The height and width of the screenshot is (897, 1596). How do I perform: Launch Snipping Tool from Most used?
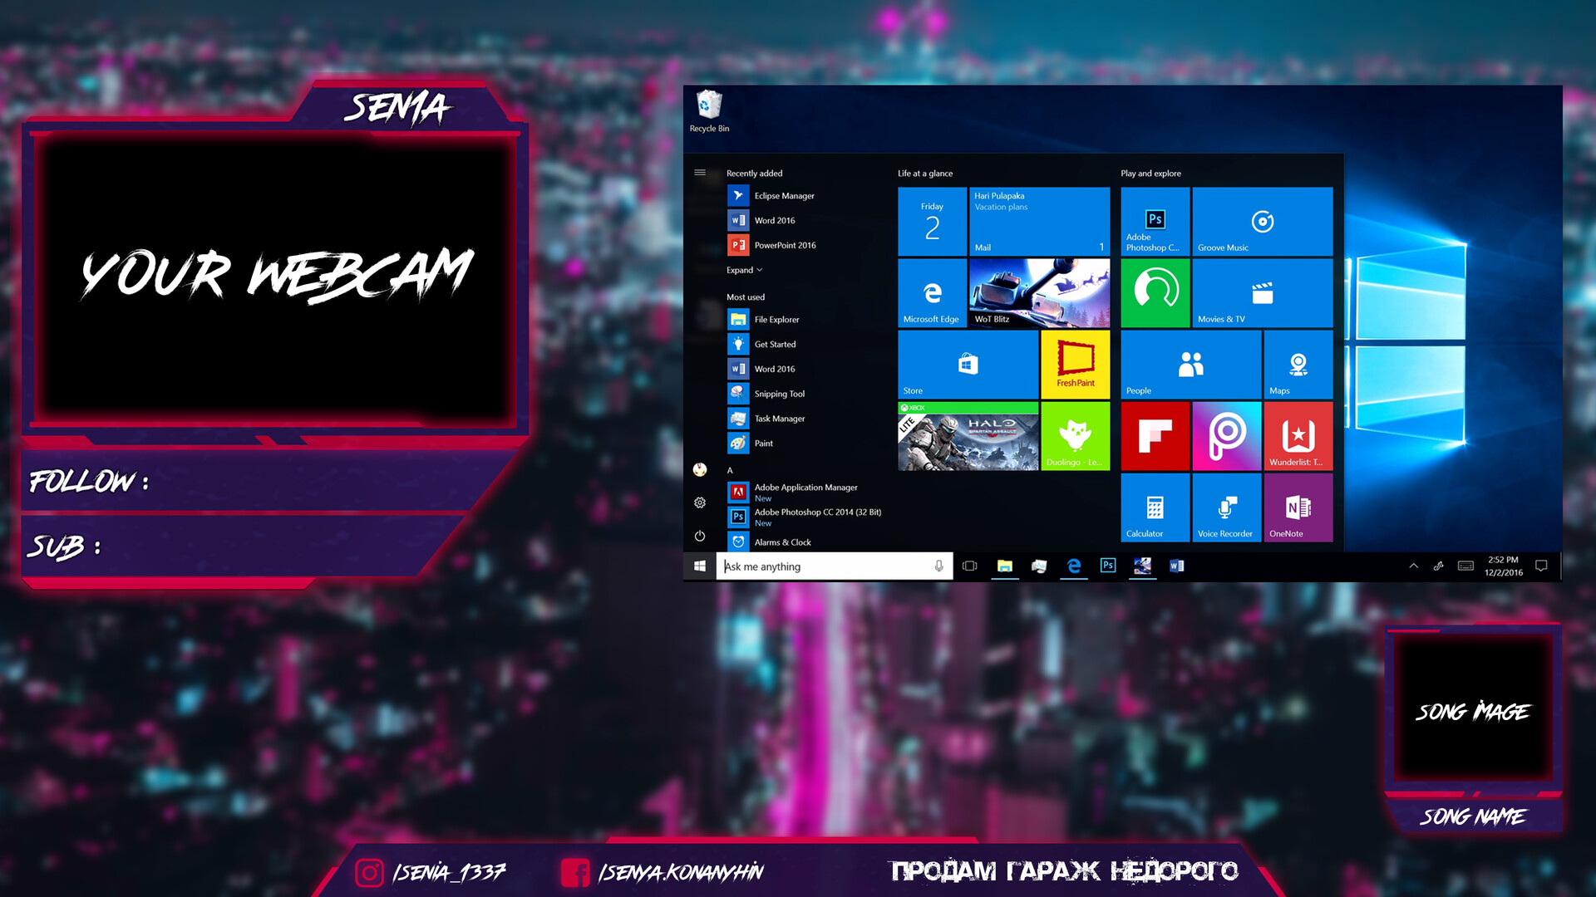coord(779,393)
